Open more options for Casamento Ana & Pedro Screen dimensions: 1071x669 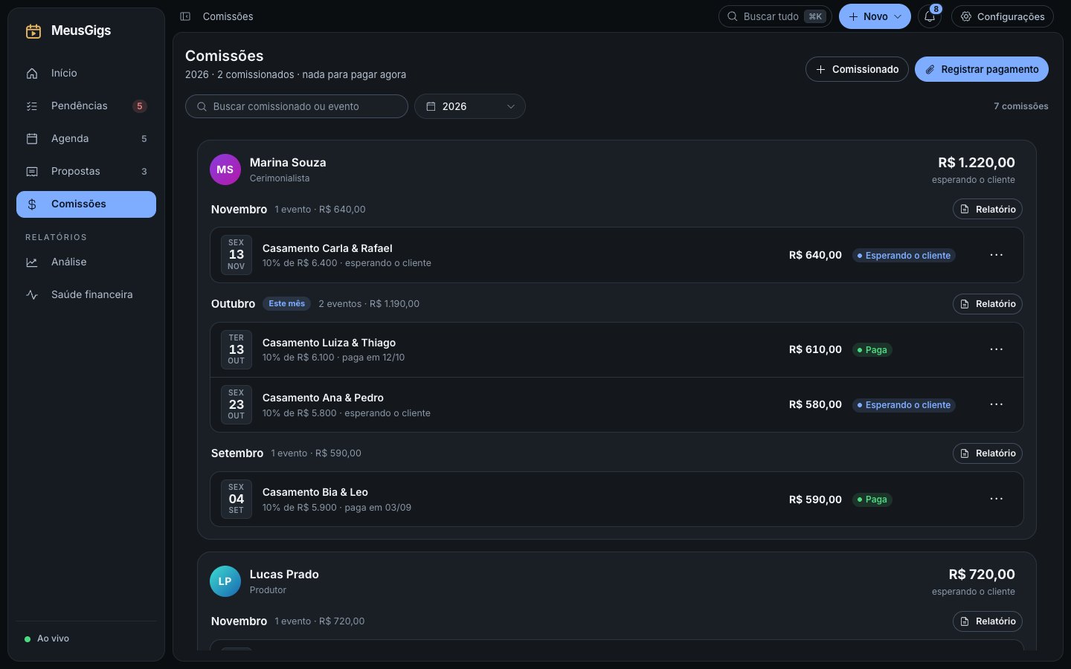[x=997, y=404]
